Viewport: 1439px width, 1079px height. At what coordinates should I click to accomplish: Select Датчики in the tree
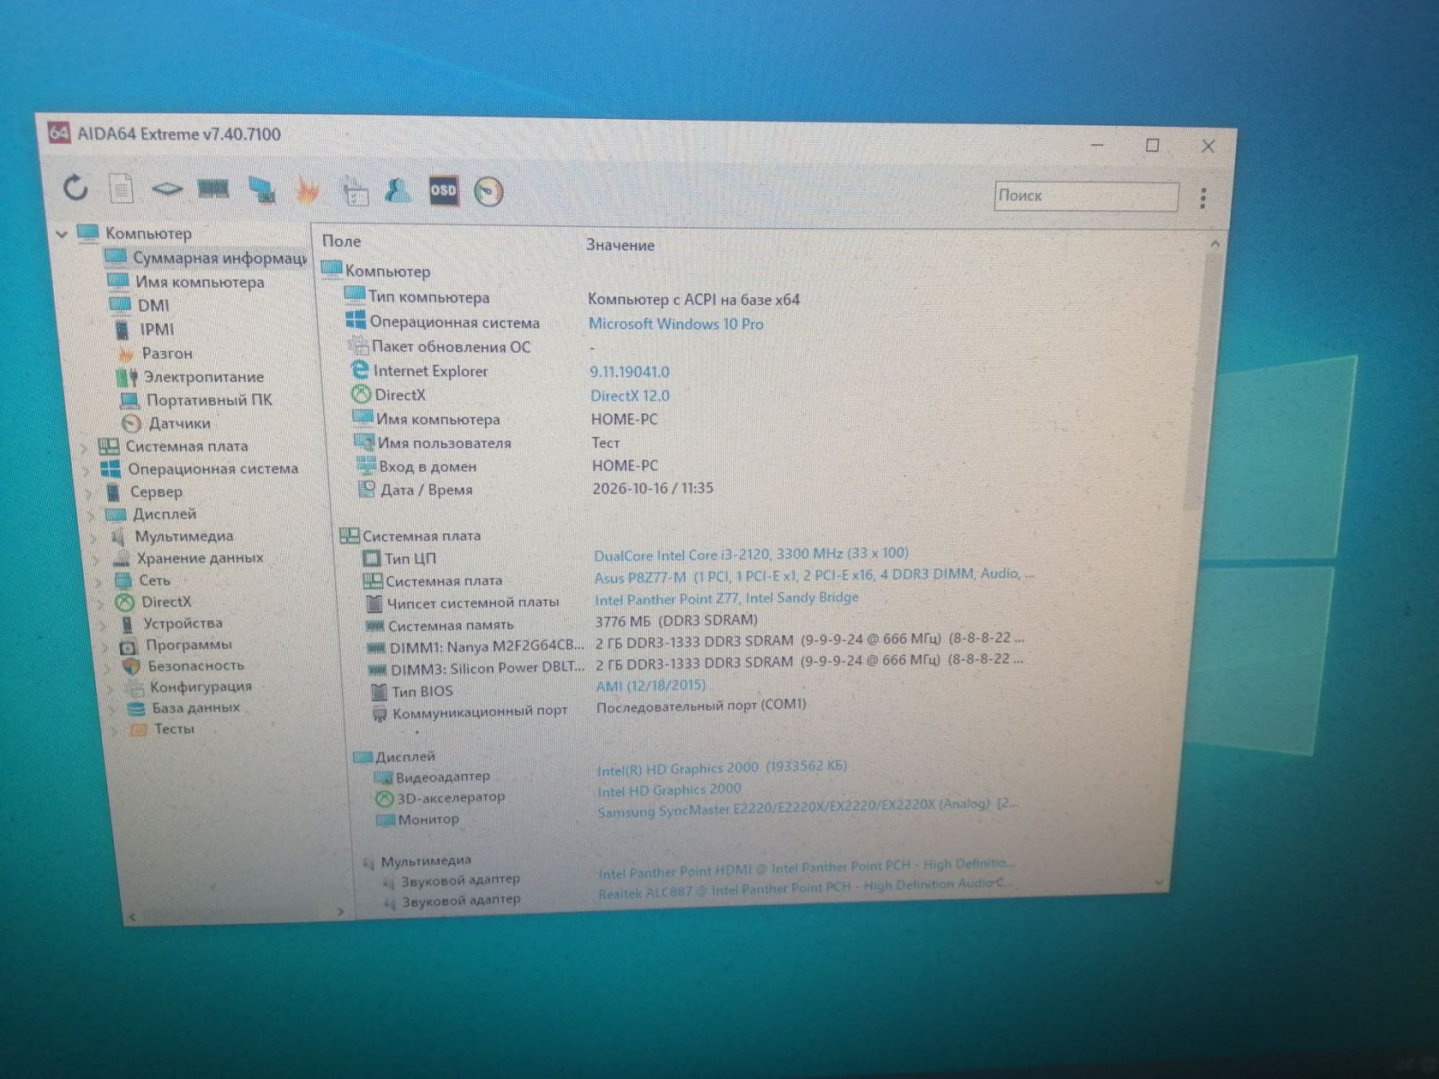pyautogui.click(x=166, y=423)
